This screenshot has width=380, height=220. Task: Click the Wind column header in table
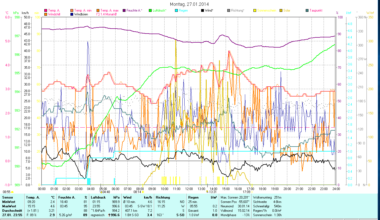127,197
